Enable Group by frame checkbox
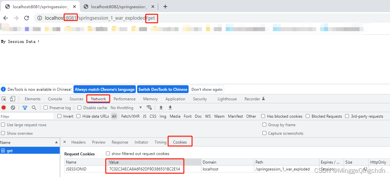The width and height of the screenshot is (390, 177). [264, 125]
